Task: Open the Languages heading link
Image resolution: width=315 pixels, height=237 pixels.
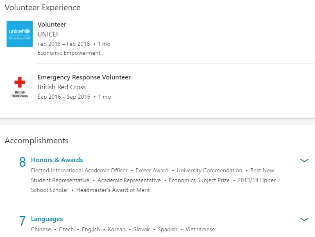Action: click(x=47, y=219)
